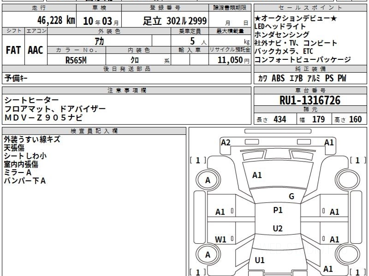The height and width of the screenshot is (276, 369).
Task: Click the color code R565M
Action: 76,60
